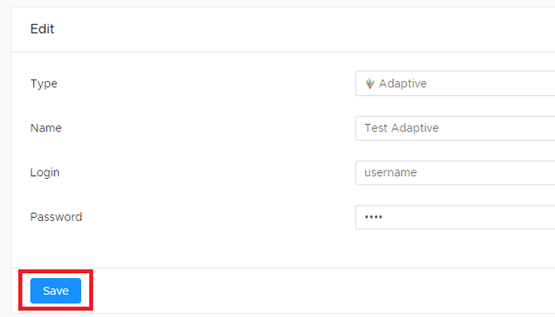The image size is (555, 317).
Task: Click the Password field label
Action: click(56, 217)
